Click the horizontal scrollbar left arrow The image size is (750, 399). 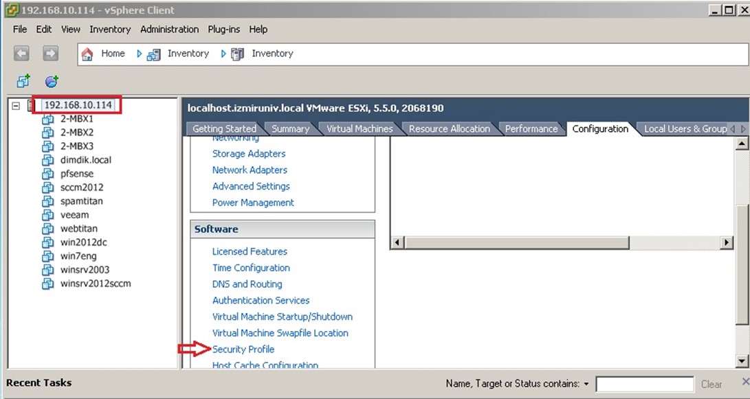point(397,242)
